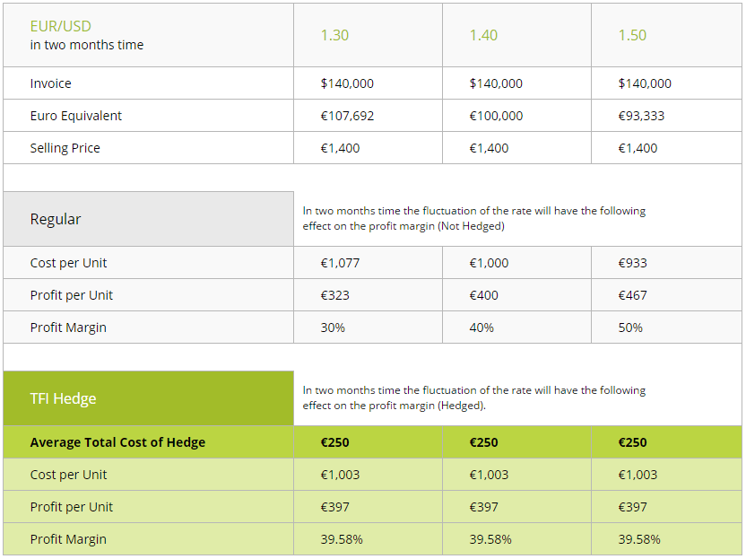The image size is (746, 559).
Task: Select the 40% profit margin cell
Action: [x=481, y=327]
